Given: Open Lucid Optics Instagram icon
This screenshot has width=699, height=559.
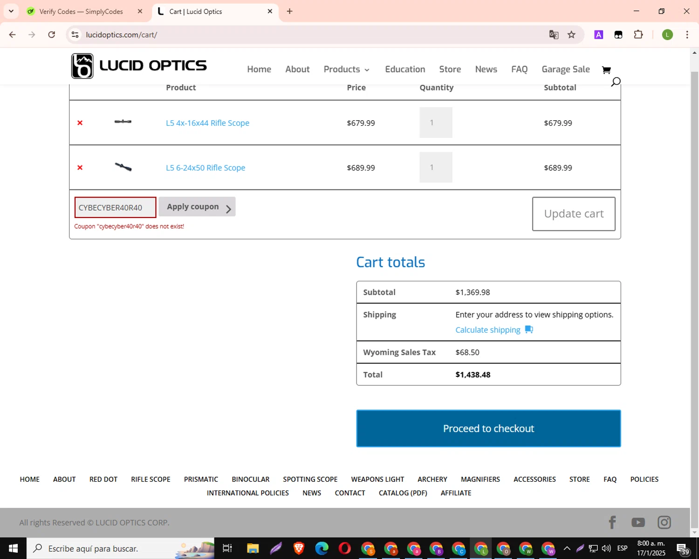Looking at the screenshot, I should point(664,522).
